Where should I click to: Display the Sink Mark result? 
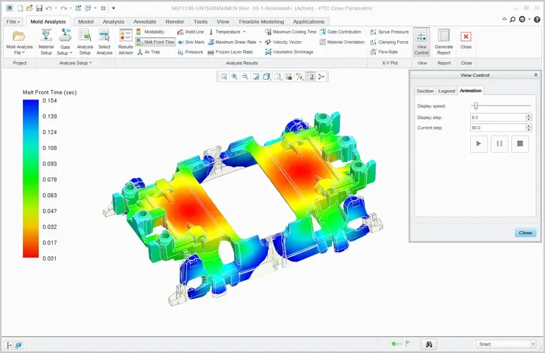pyautogui.click(x=191, y=42)
